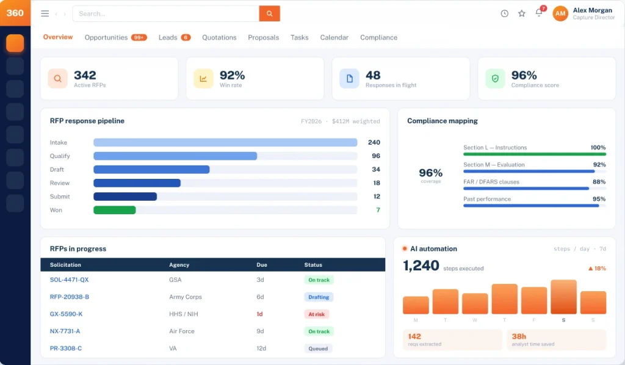The height and width of the screenshot is (365, 625).
Task: Open the Calendar tab
Action: click(334, 37)
